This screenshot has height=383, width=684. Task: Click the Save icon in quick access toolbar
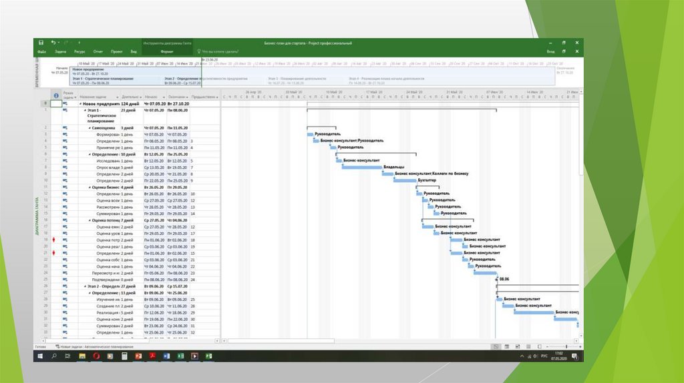pos(41,43)
